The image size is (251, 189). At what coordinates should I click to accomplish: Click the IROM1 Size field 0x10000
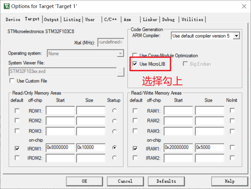91,148
